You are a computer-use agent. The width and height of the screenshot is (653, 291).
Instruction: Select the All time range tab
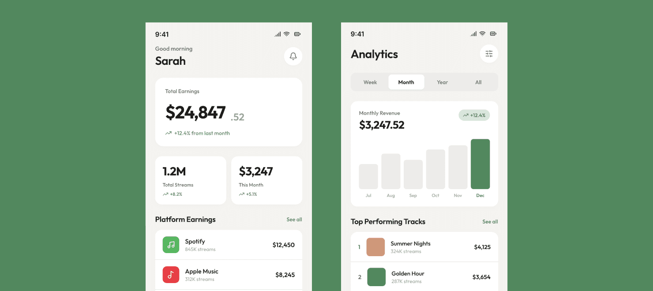pos(478,82)
